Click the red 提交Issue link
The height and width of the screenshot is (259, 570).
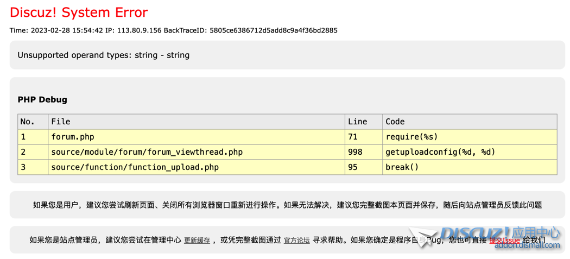(x=504, y=240)
